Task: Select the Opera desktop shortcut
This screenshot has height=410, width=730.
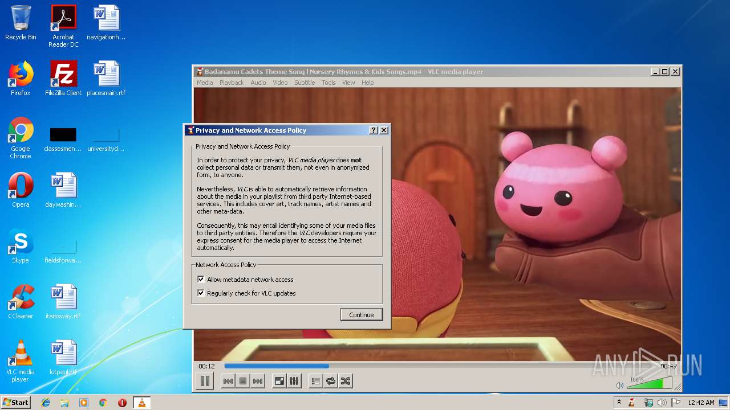Action: (21, 190)
